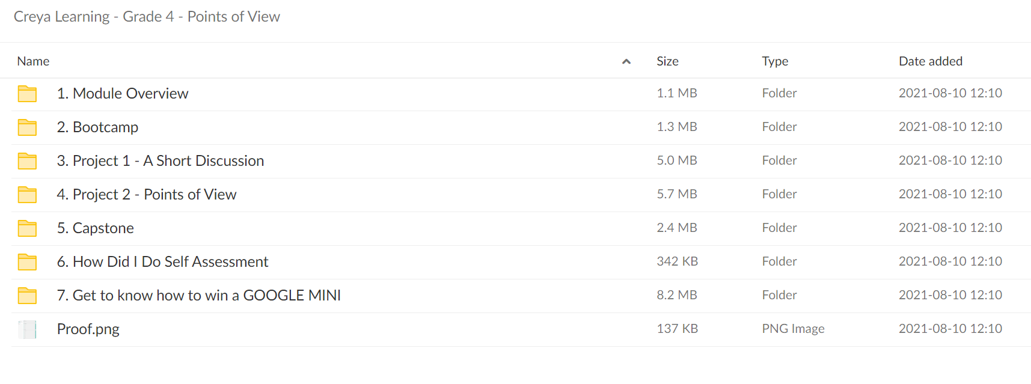The height and width of the screenshot is (384, 1031).
Task: Open 4. Project 2 - Points of View
Action: point(147,195)
